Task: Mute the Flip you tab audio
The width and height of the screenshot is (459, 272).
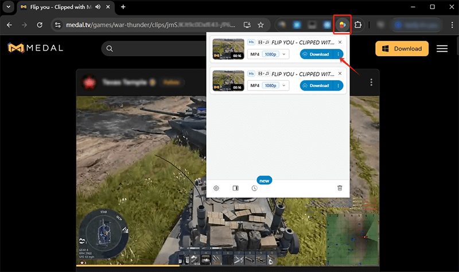Action: [98, 7]
